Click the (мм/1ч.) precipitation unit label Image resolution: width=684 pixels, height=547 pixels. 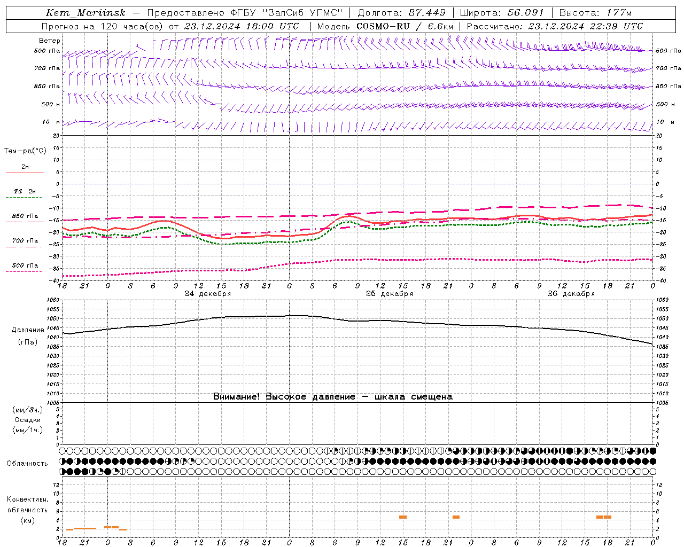pyautogui.click(x=28, y=430)
